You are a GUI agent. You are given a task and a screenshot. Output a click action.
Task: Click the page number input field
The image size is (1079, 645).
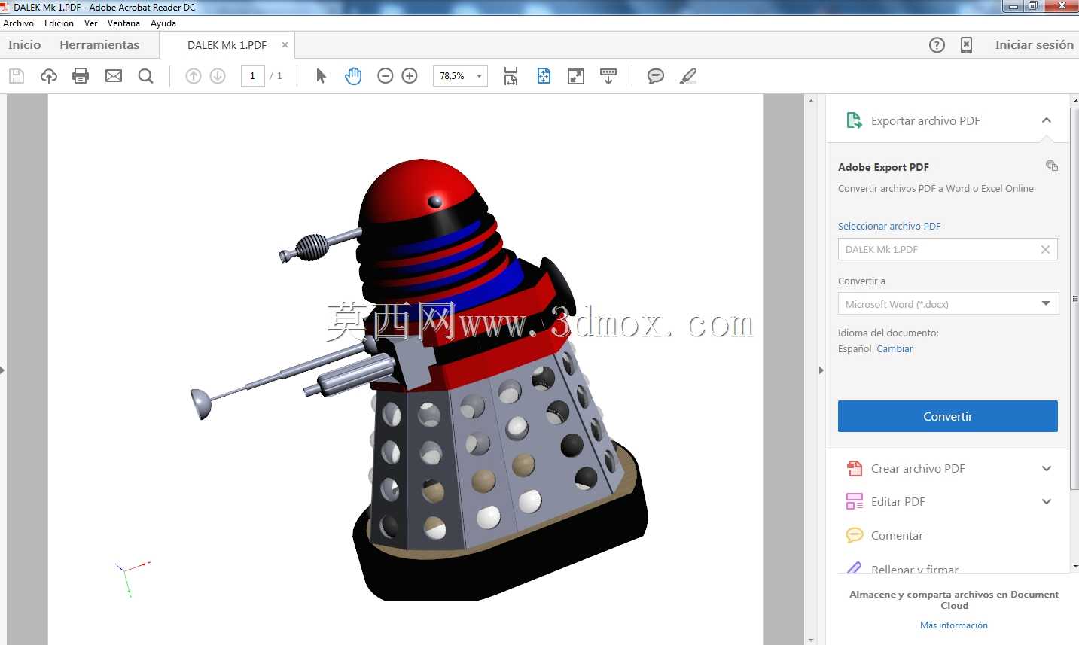point(252,76)
